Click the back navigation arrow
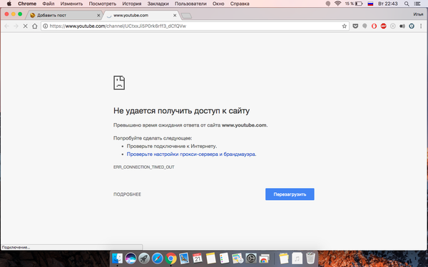The height and width of the screenshot is (267, 428). [7, 26]
